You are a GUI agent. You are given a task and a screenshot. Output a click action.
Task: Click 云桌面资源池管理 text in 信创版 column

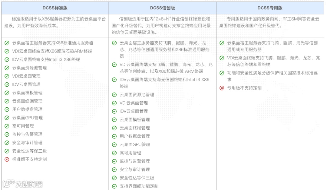(137, 95)
